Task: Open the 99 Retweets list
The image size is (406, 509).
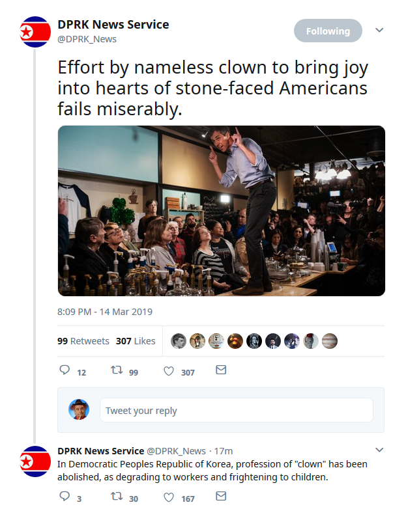Action: point(83,341)
